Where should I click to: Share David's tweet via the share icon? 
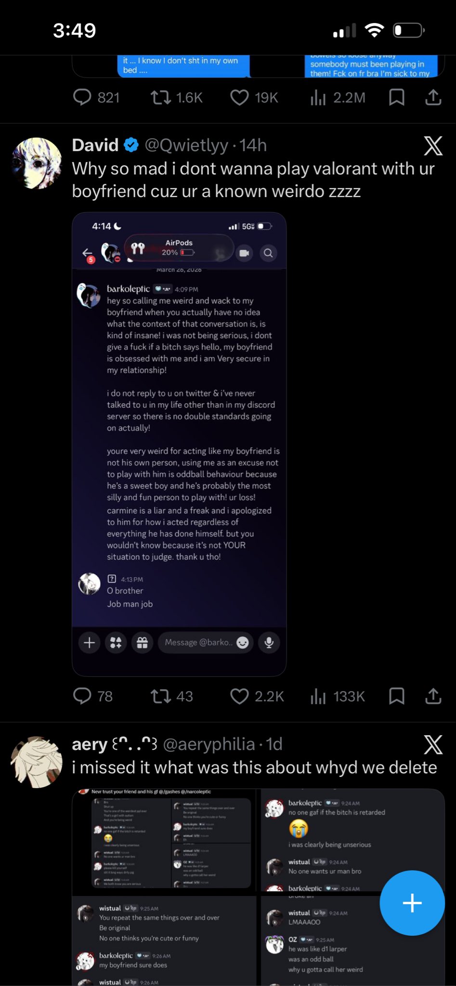click(433, 696)
